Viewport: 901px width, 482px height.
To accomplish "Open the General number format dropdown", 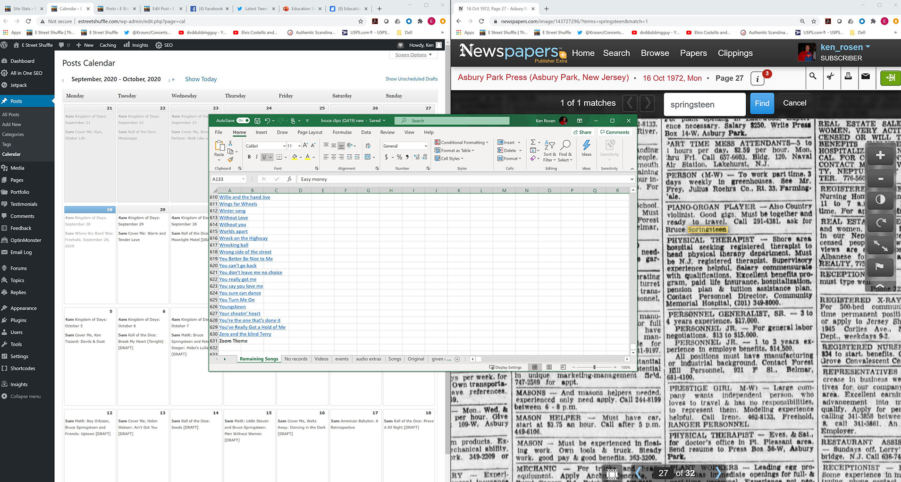I will [x=425, y=146].
